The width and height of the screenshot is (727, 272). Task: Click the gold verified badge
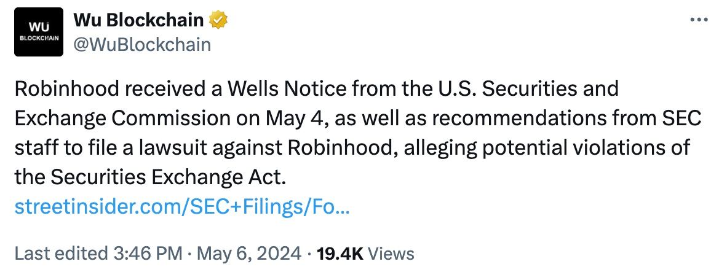[217, 21]
